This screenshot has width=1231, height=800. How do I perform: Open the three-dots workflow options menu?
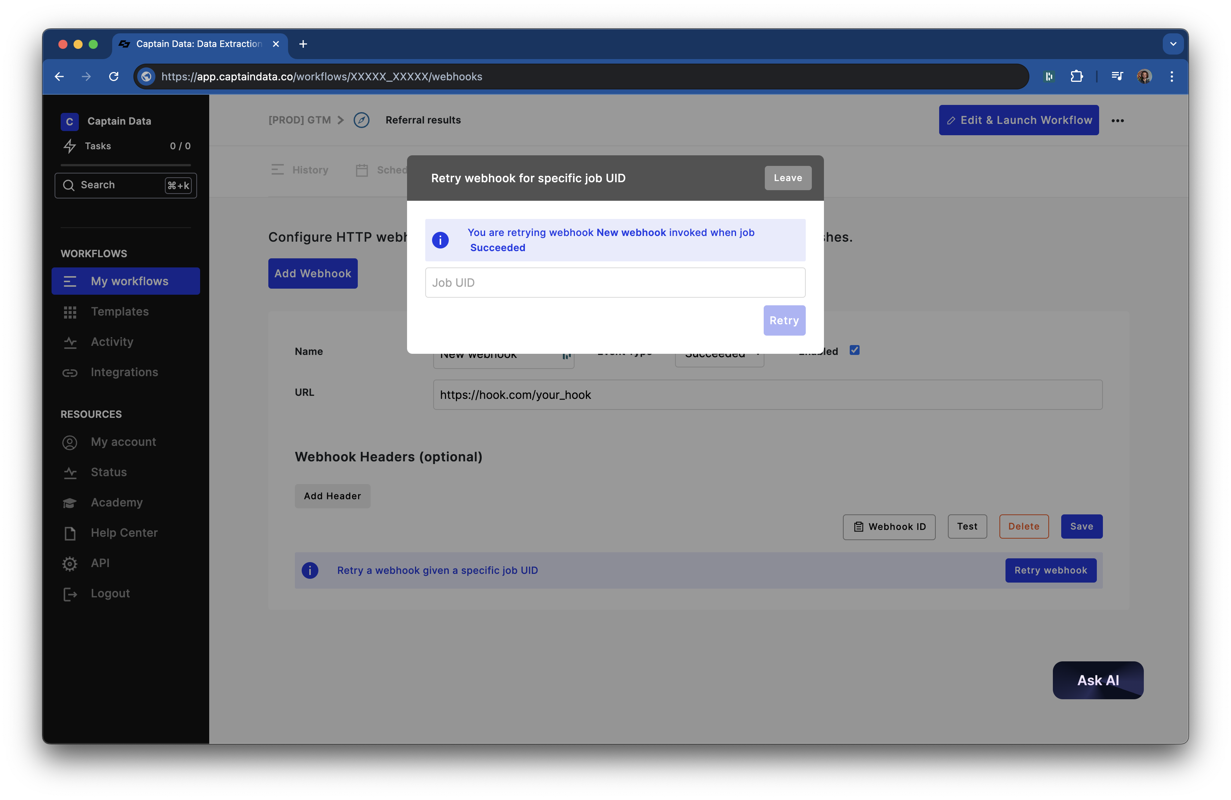click(x=1117, y=120)
